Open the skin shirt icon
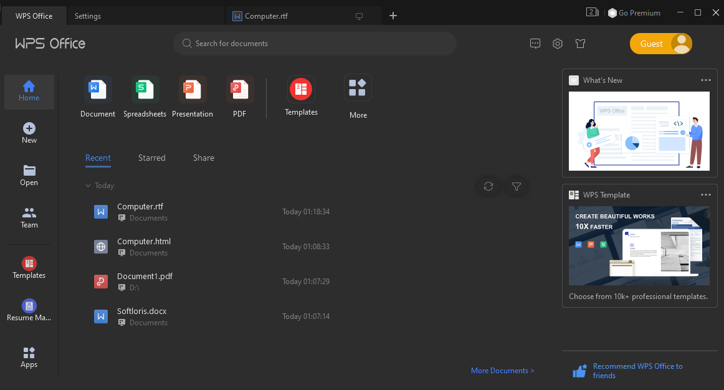 581,44
